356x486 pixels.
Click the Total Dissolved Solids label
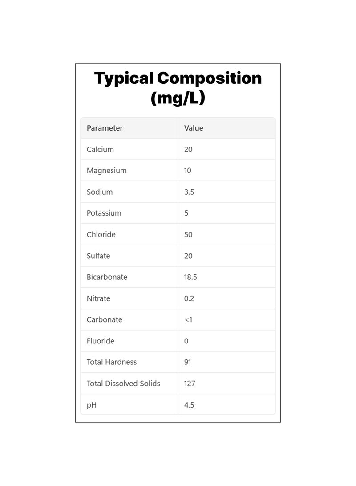pyautogui.click(x=124, y=384)
